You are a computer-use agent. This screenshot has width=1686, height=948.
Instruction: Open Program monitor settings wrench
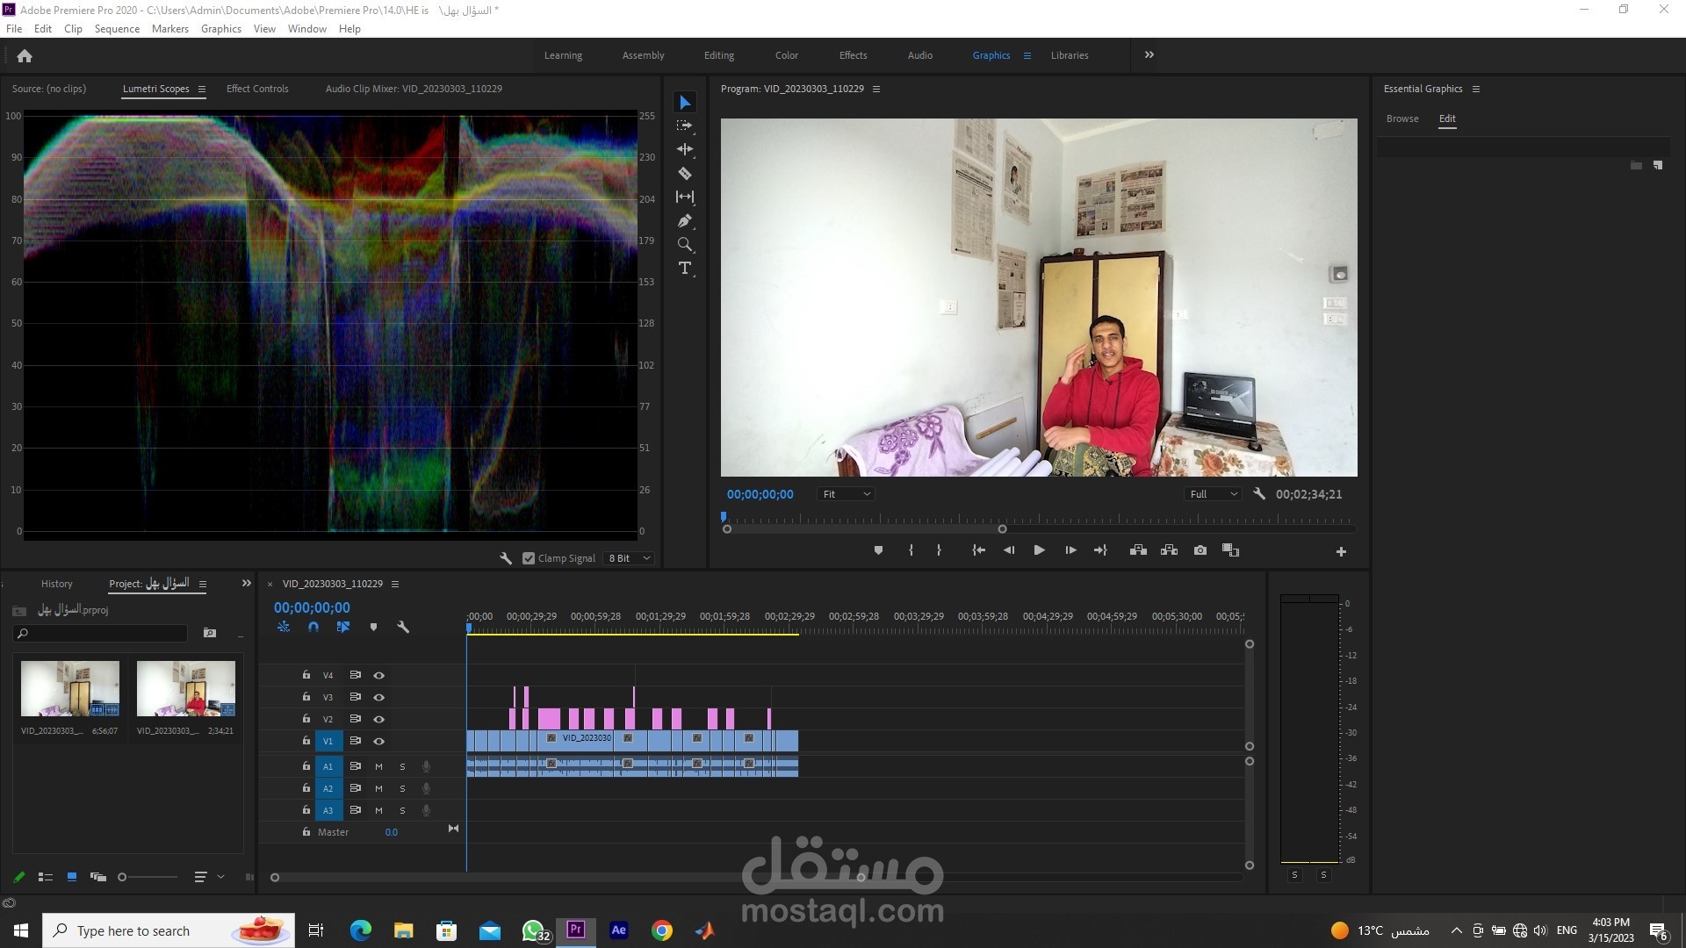[1259, 494]
